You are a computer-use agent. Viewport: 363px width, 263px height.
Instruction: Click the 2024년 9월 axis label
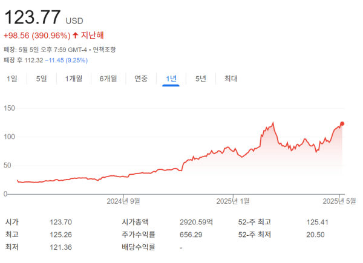[123, 201]
